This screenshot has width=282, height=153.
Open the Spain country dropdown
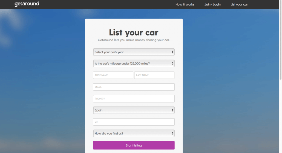pyautogui.click(x=134, y=110)
